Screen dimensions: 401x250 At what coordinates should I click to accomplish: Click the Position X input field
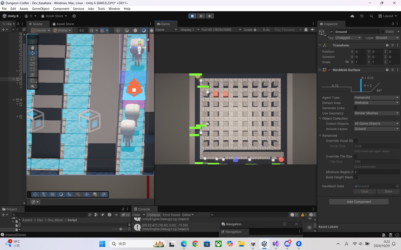click(x=360, y=52)
